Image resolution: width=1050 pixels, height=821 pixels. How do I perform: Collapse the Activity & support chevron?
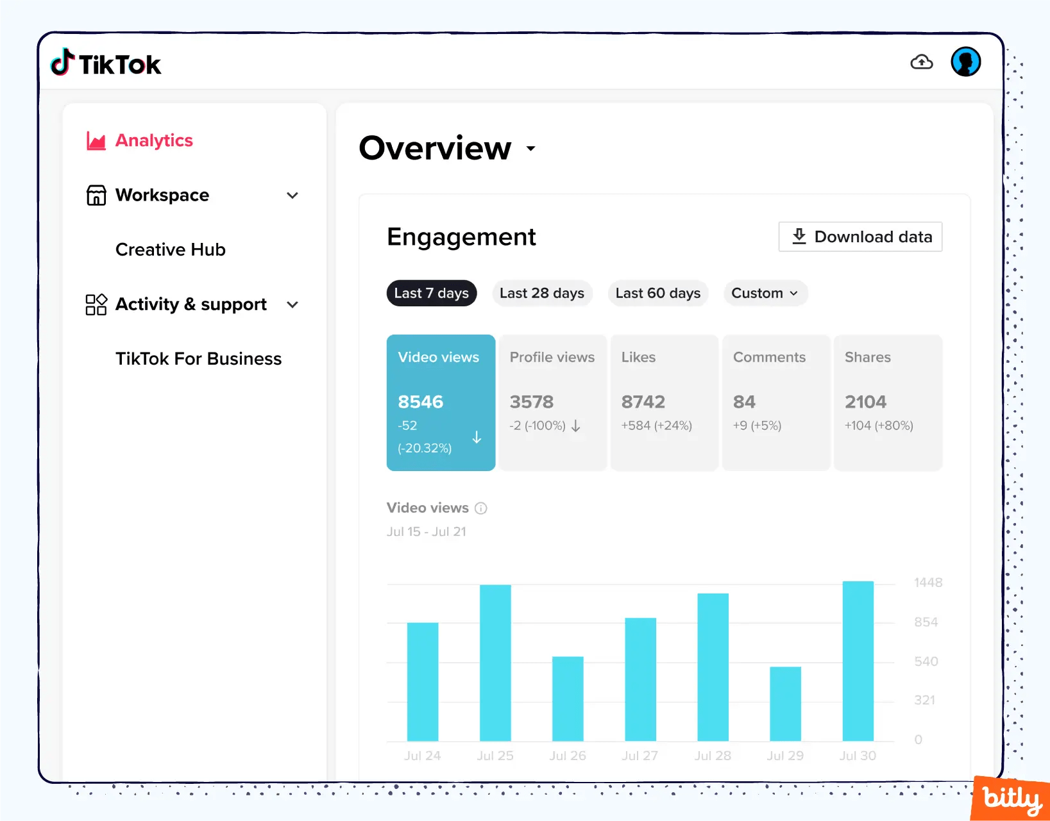[x=292, y=304]
